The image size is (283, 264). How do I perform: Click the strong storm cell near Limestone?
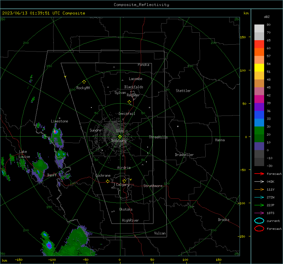tap(55, 132)
